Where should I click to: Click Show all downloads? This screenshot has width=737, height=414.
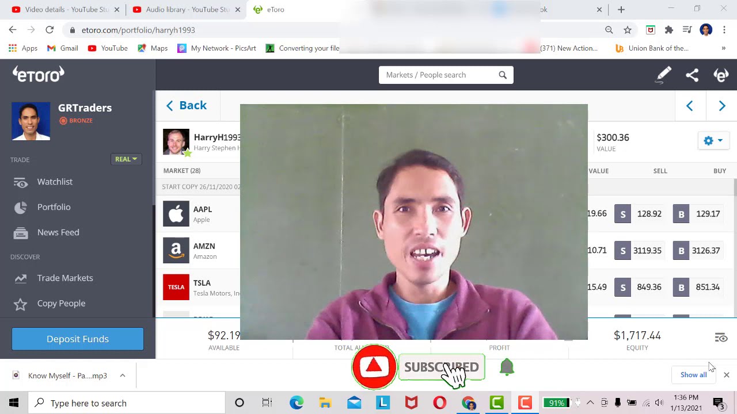(693, 375)
